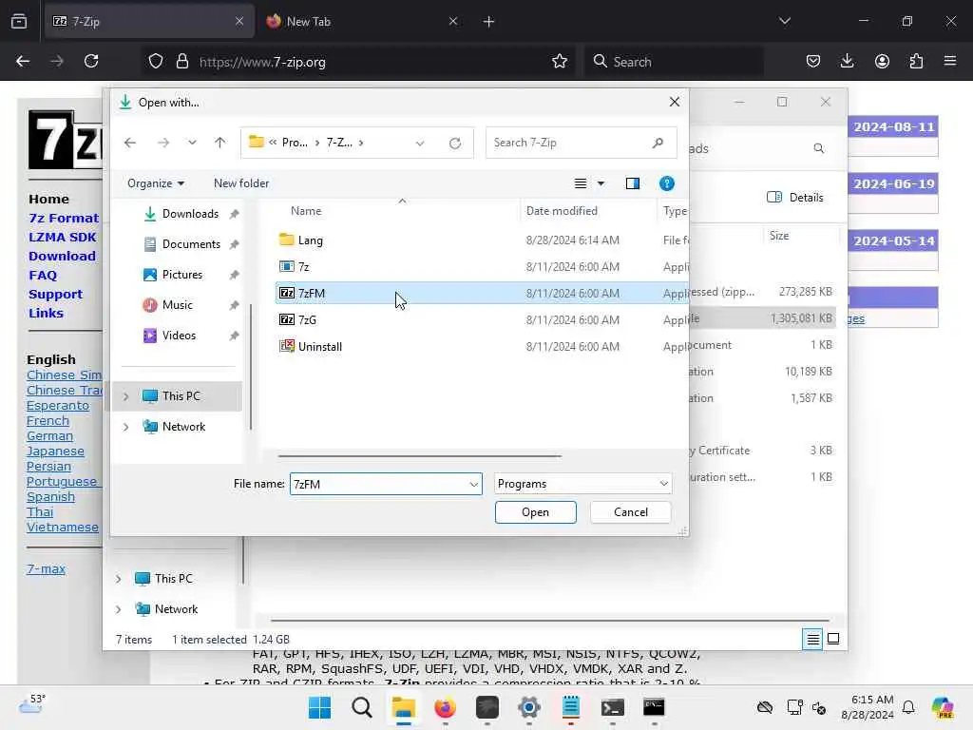This screenshot has height=730, width=973.
Task: Open Firefox downloads panel
Action: (x=847, y=61)
